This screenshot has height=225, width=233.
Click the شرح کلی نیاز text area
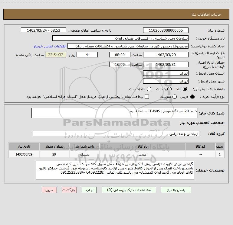point(115,113)
